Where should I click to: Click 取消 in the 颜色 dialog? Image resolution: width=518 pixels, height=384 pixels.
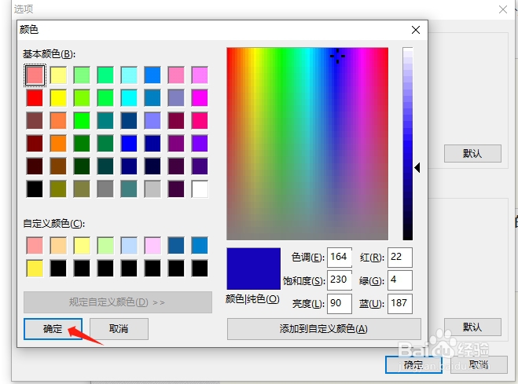click(119, 329)
